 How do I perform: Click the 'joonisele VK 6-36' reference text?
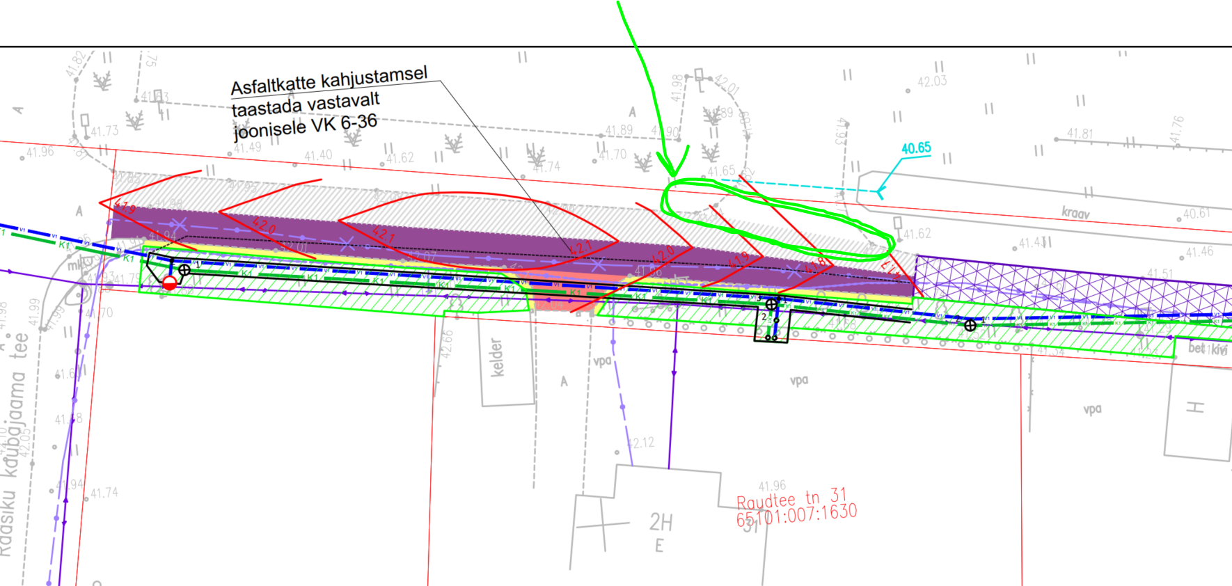(305, 127)
